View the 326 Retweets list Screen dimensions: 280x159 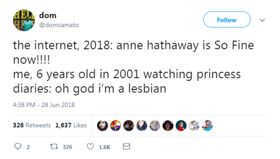click(x=32, y=125)
